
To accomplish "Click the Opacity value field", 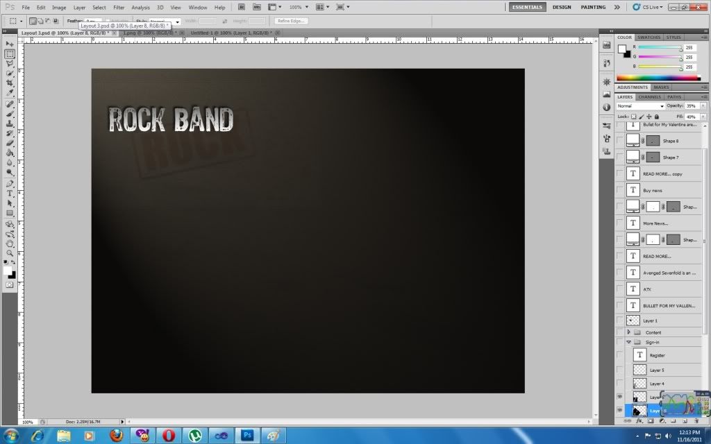I will coord(692,105).
